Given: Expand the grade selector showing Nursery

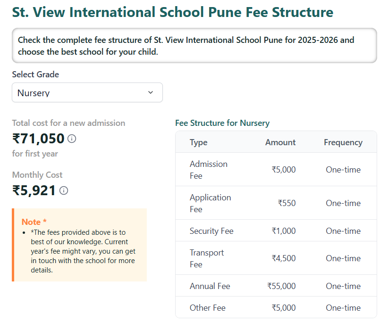Looking at the screenshot, I should point(87,92).
